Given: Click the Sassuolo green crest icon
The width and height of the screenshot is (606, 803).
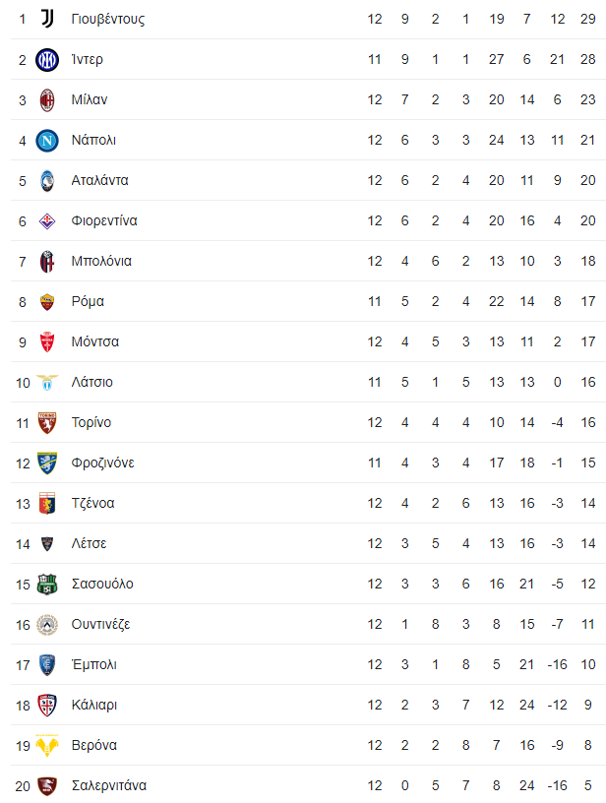Looking at the screenshot, I should pos(47,584).
